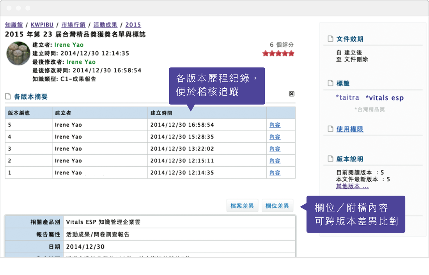Click the 目前閱讀版本 : 5 text
Image resolution: width=429 pixels, height=275 pixels.
click(360, 172)
